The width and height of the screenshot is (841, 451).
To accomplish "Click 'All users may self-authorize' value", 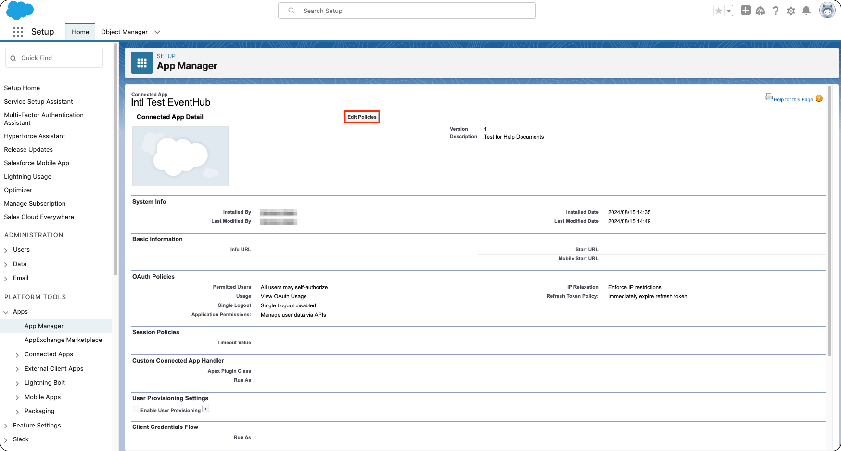I will pos(294,287).
